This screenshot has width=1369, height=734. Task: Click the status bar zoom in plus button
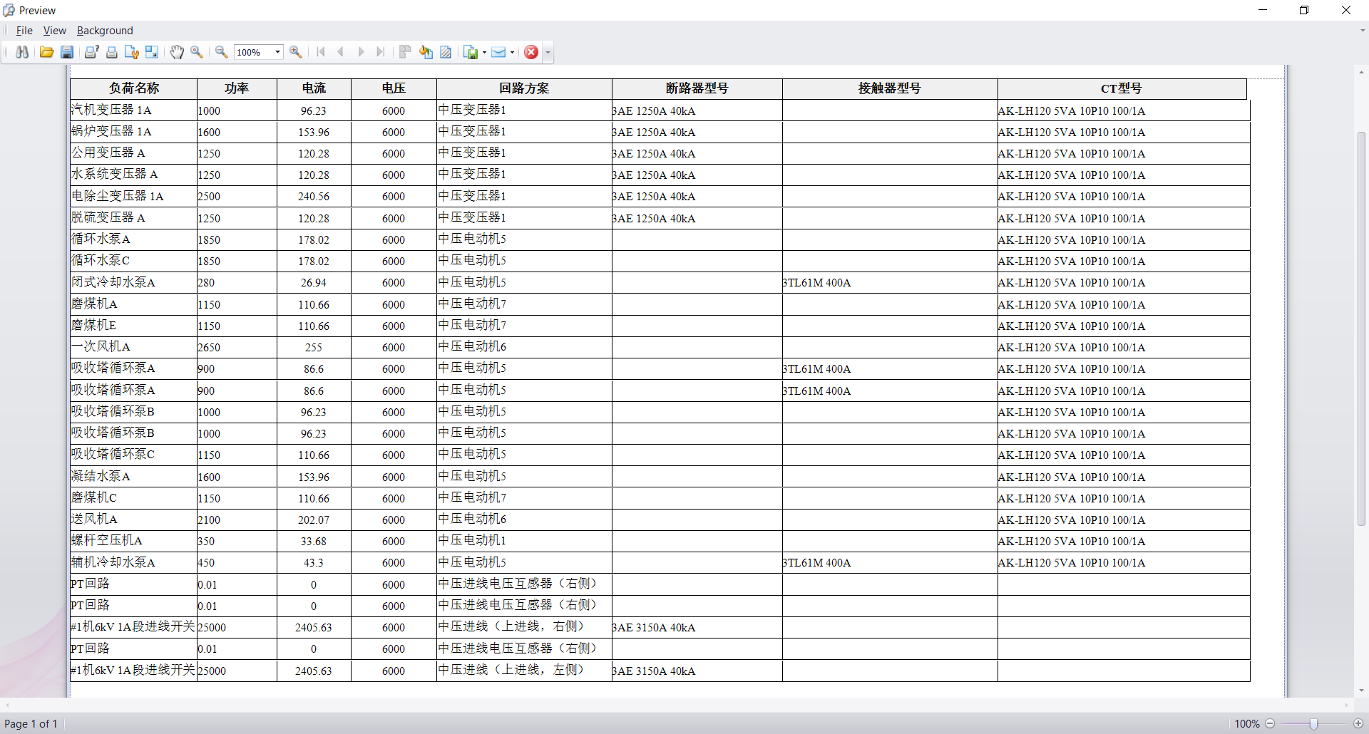point(1358,723)
